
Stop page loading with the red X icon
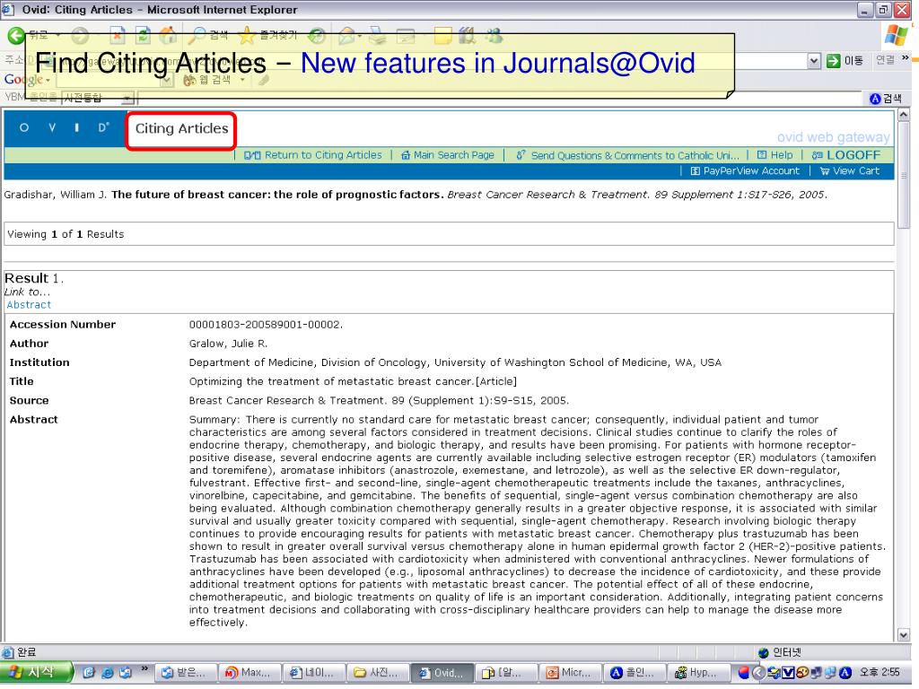[118, 35]
